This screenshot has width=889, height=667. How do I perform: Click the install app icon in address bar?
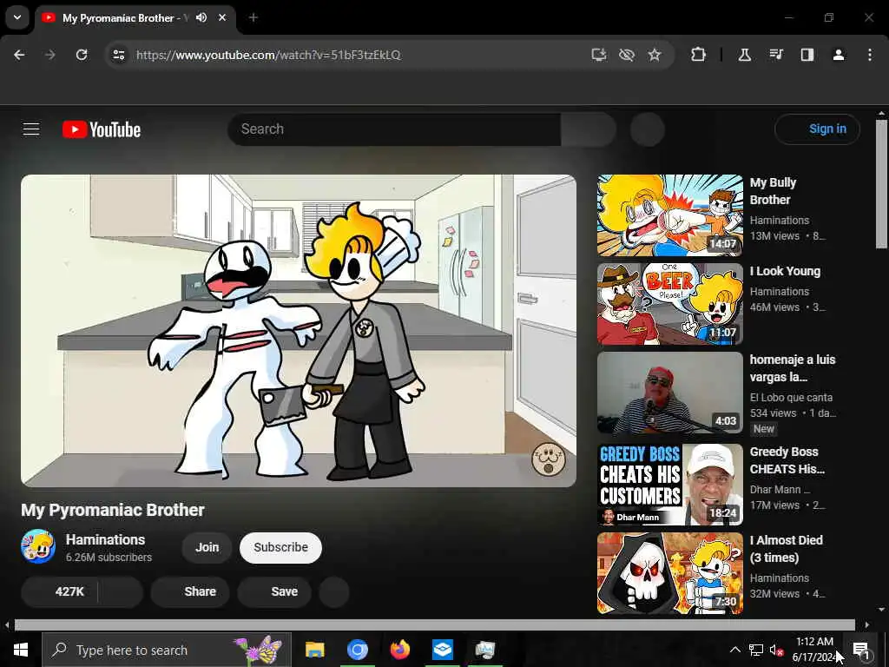point(599,55)
